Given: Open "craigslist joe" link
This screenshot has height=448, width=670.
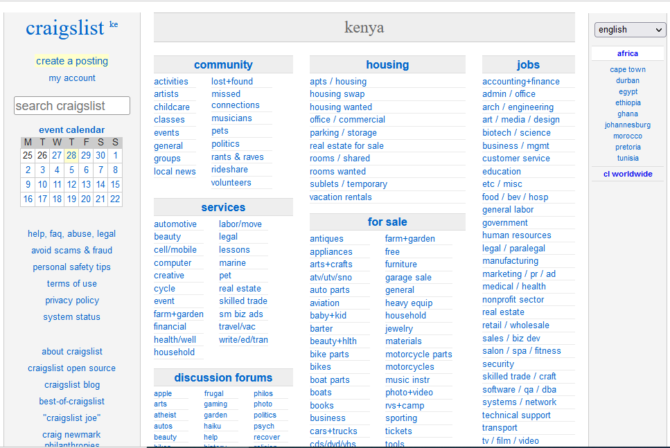Looking at the screenshot, I should point(72,418).
